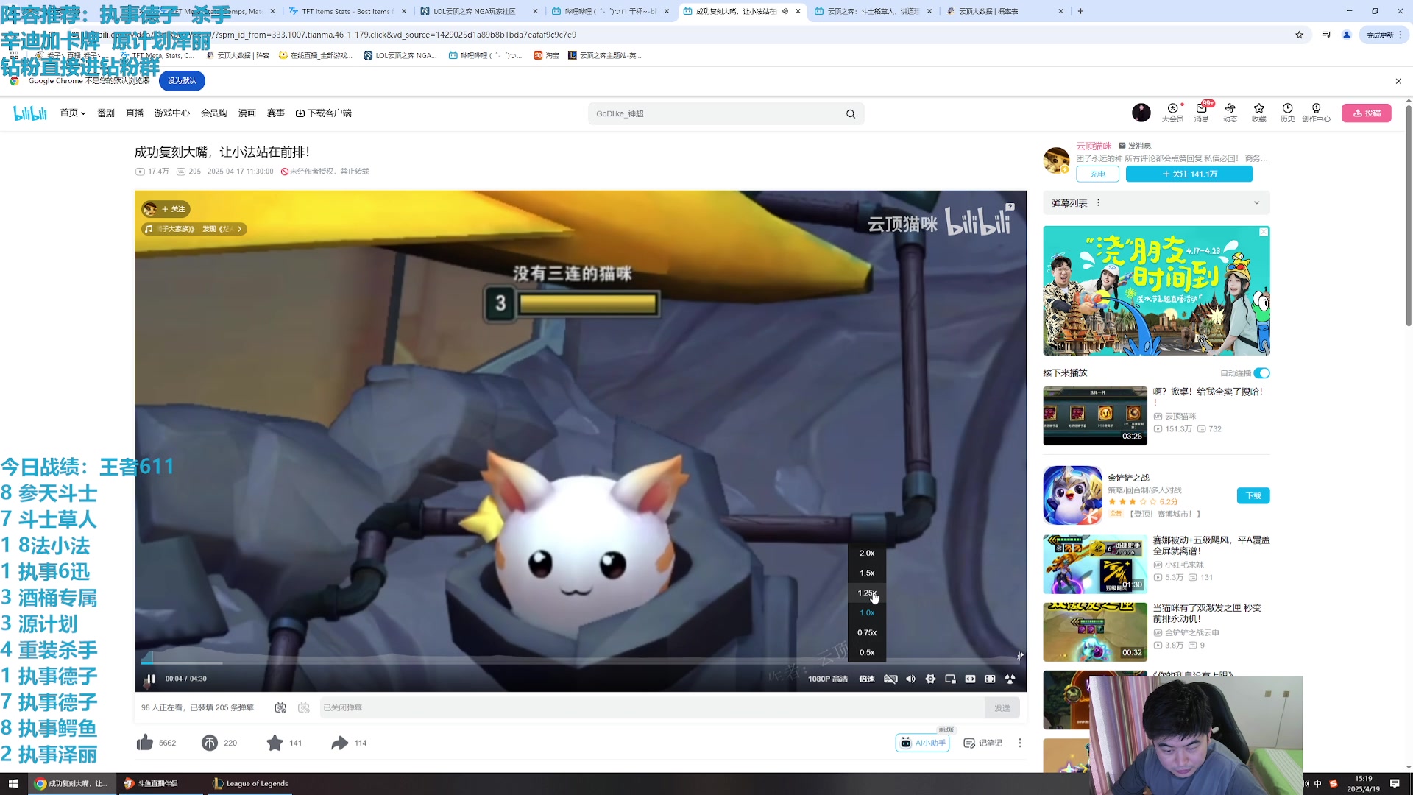Image resolution: width=1413 pixels, height=795 pixels.
Task: Open video thumbnail 啊？掀桌！给我全卖了梭哈
Action: pyautogui.click(x=1095, y=415)
